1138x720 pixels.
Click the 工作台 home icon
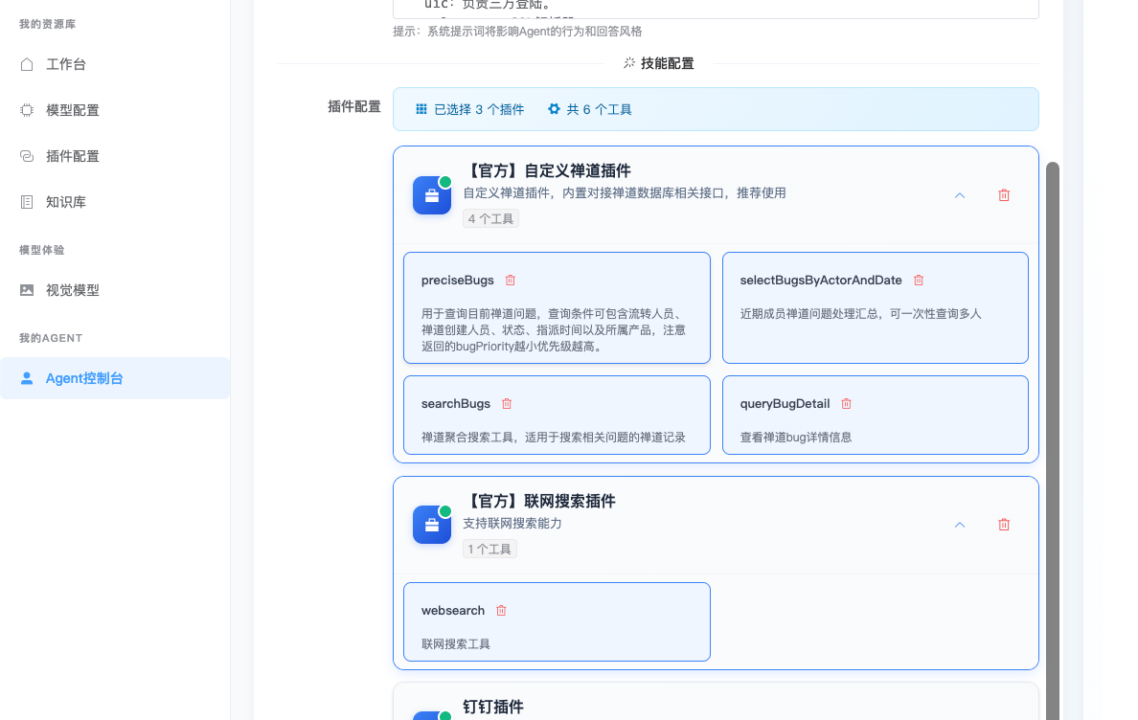pyautogui.click(x=27, y=64)
